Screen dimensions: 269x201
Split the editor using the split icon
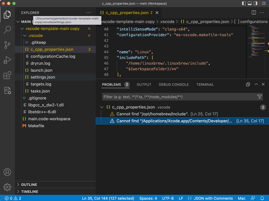[x=254, y=12]
